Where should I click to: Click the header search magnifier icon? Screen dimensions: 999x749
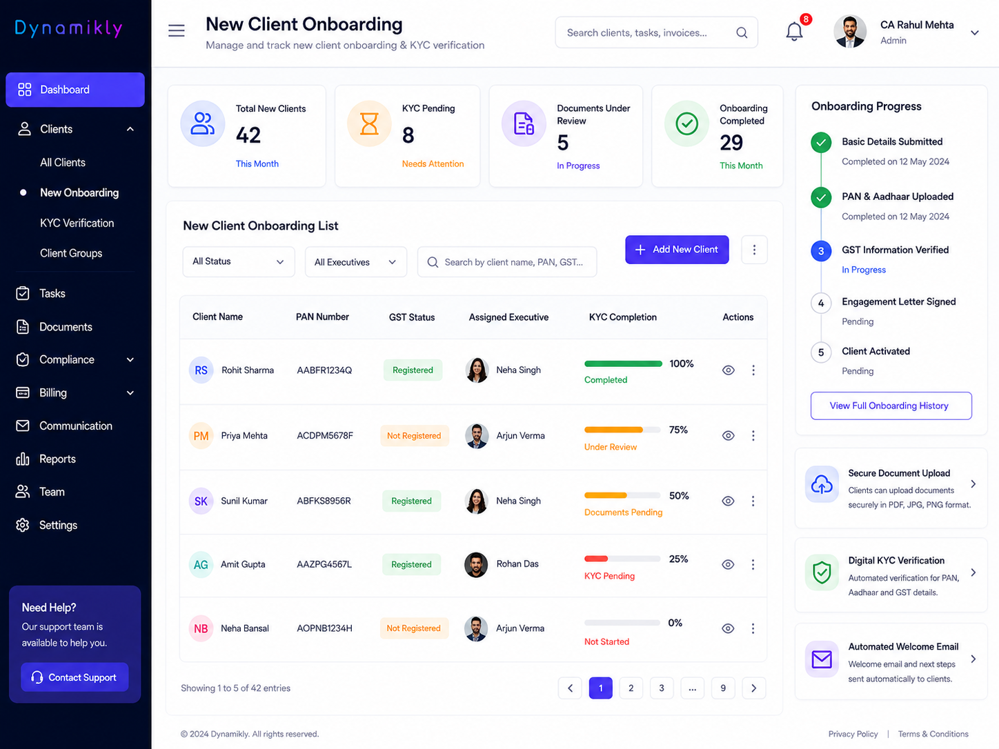coord(742,32)
